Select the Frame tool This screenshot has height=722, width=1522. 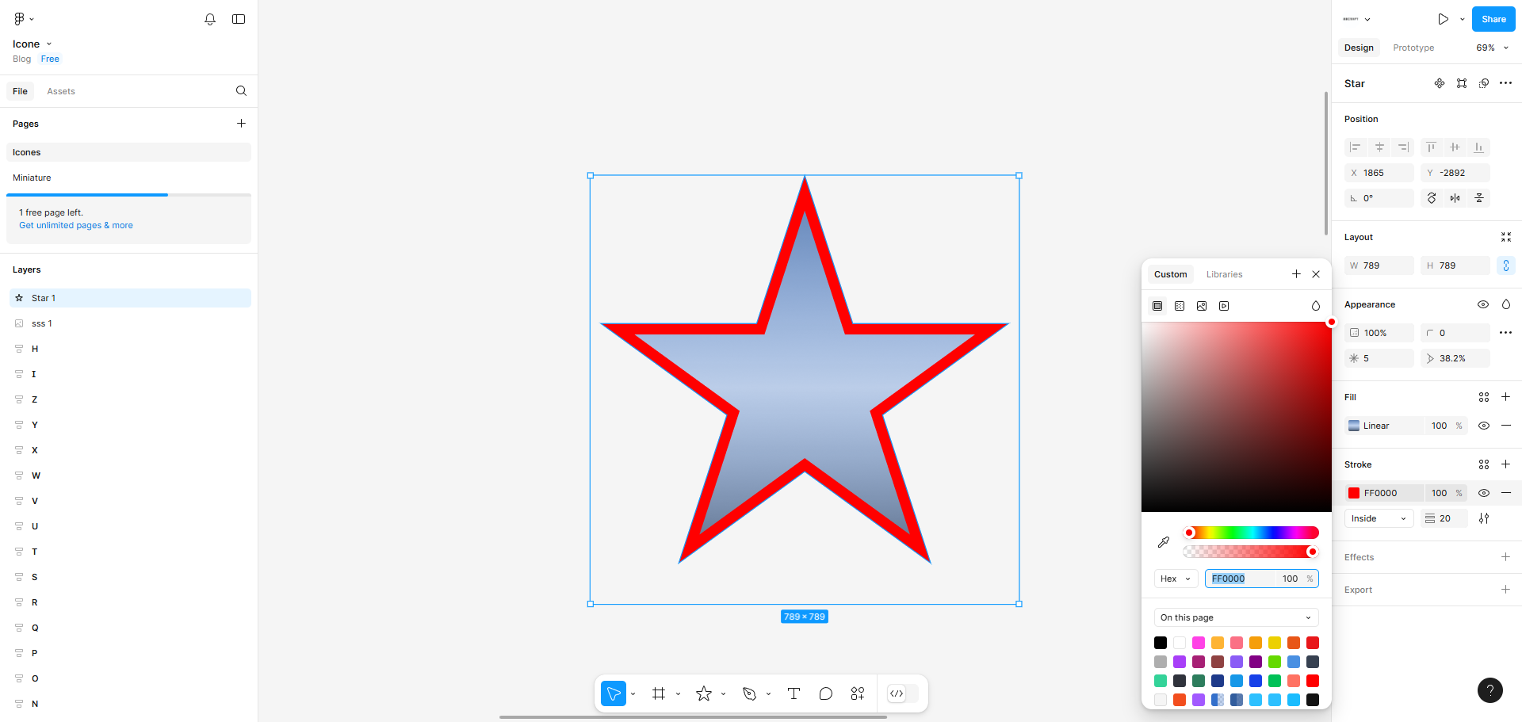click(659, 693)
